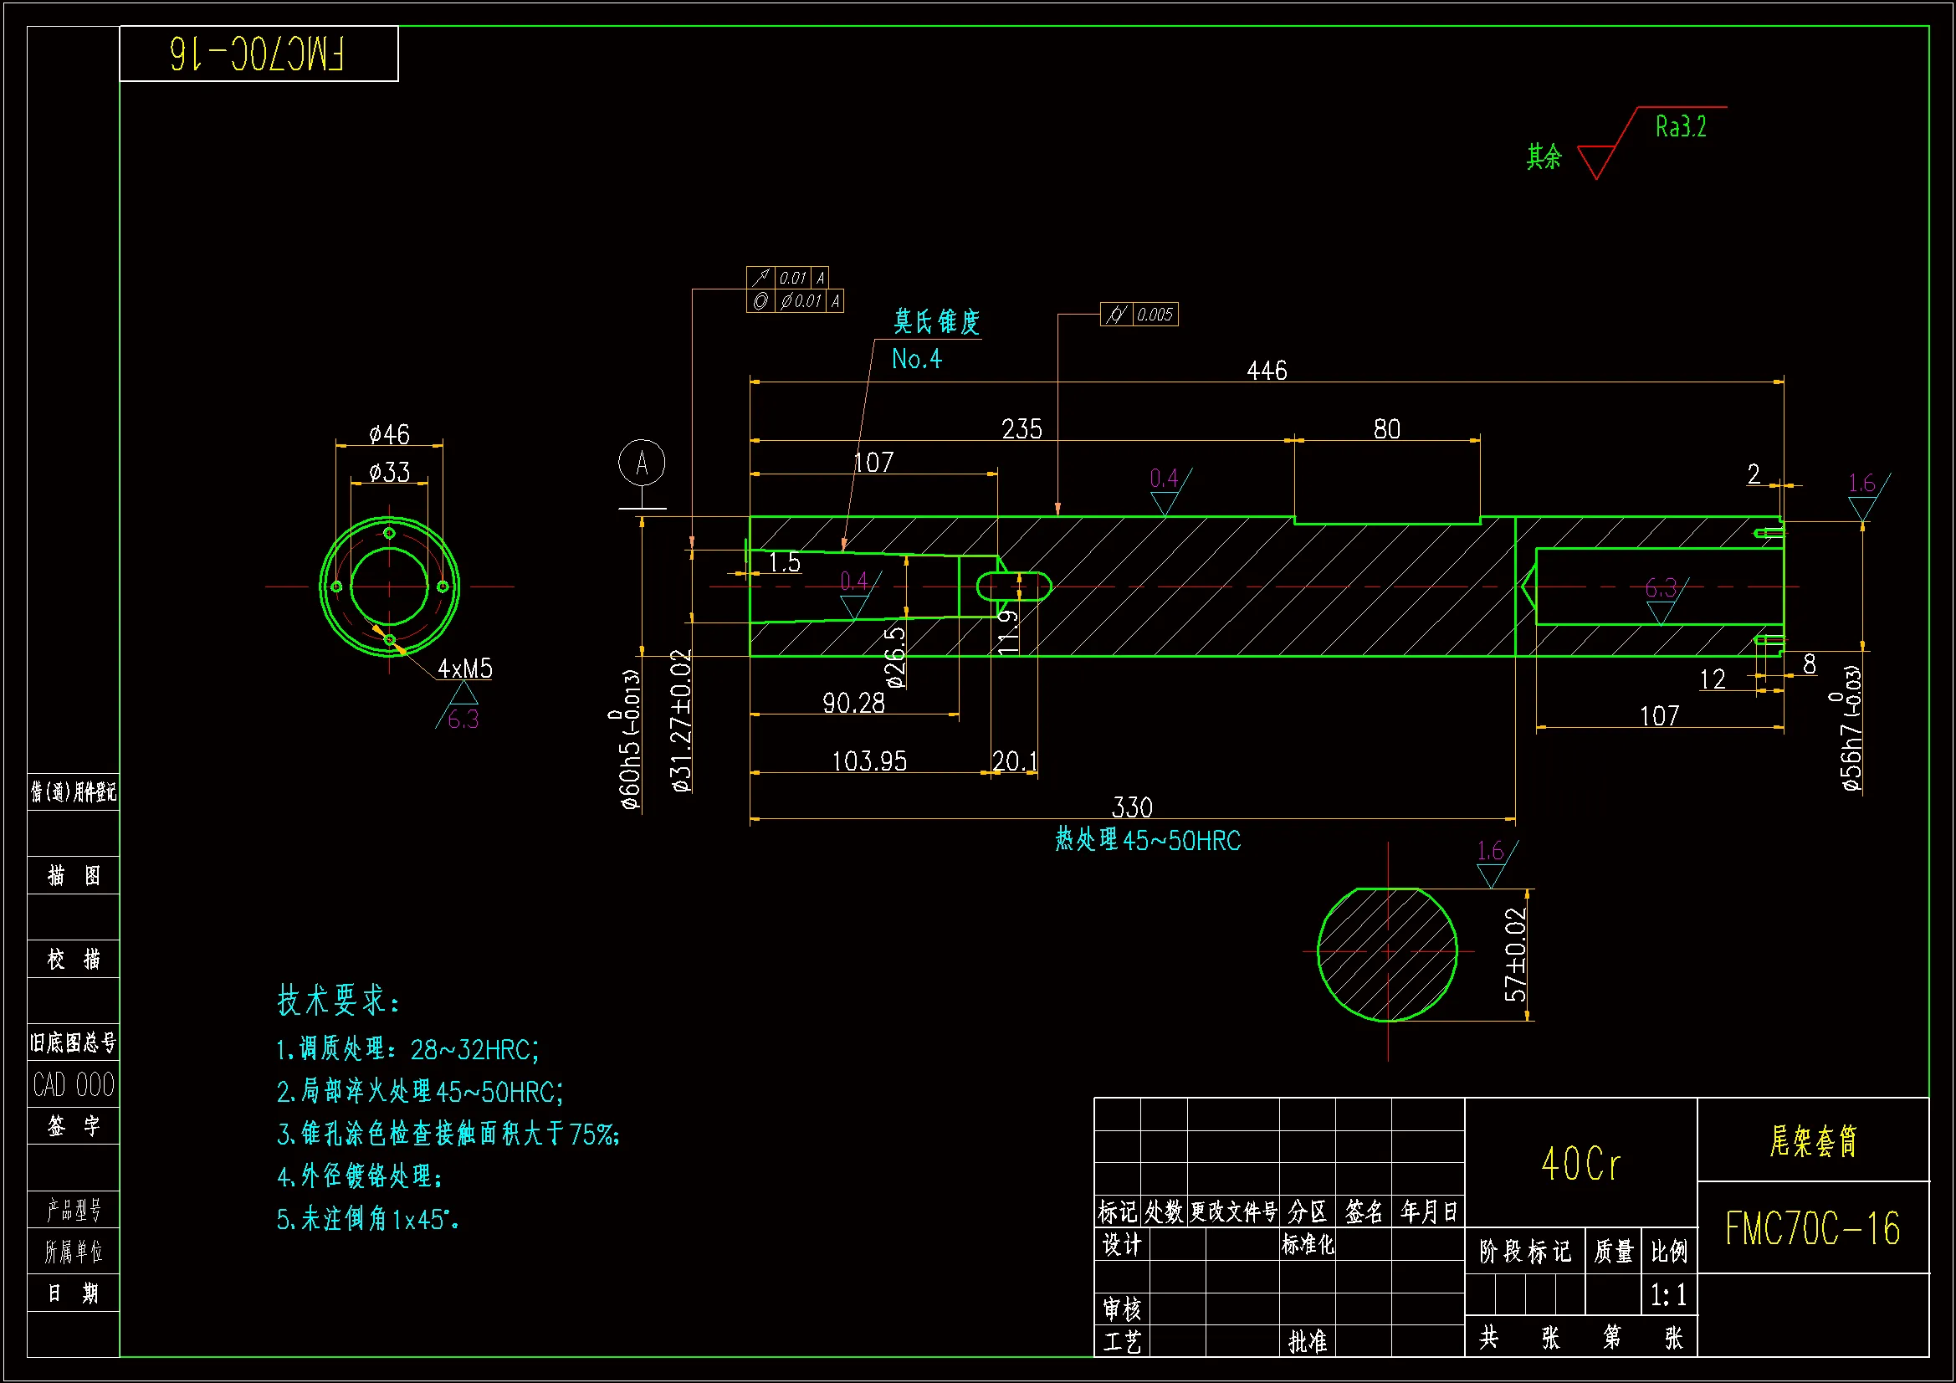
Task: Select the 热处理45~50HRC annotation text
Action: coord(1148,841)
